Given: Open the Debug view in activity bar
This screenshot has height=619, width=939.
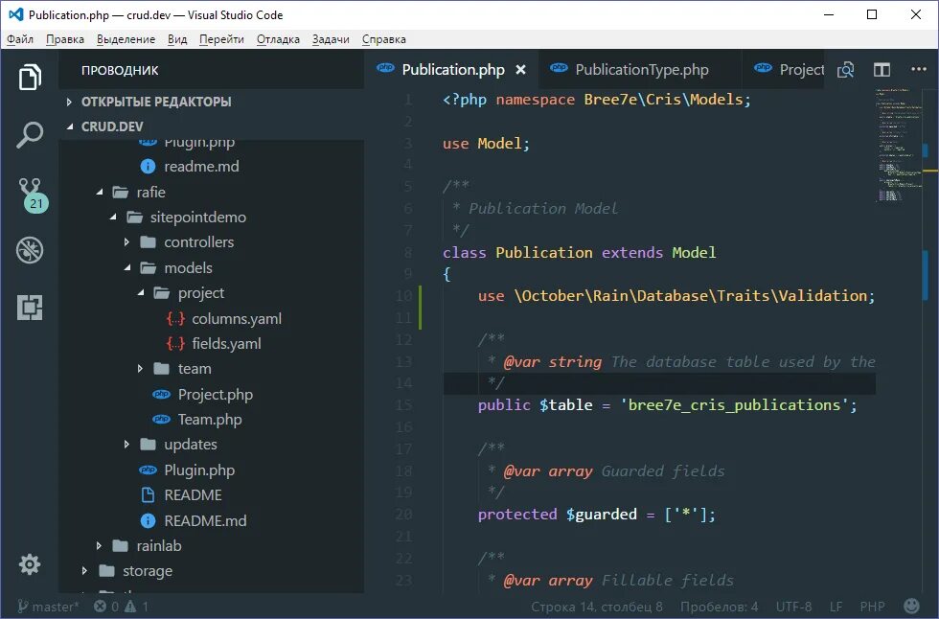Looking at the screenshot, I should click(30, 250).
